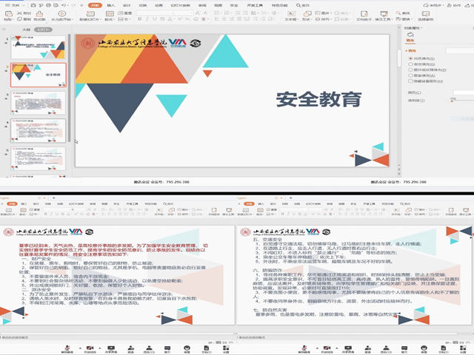Viewport: 474px width, 355px height.
Task: Click 演示工具 in 安全教育 title-slide window
Action: [384, 16]
